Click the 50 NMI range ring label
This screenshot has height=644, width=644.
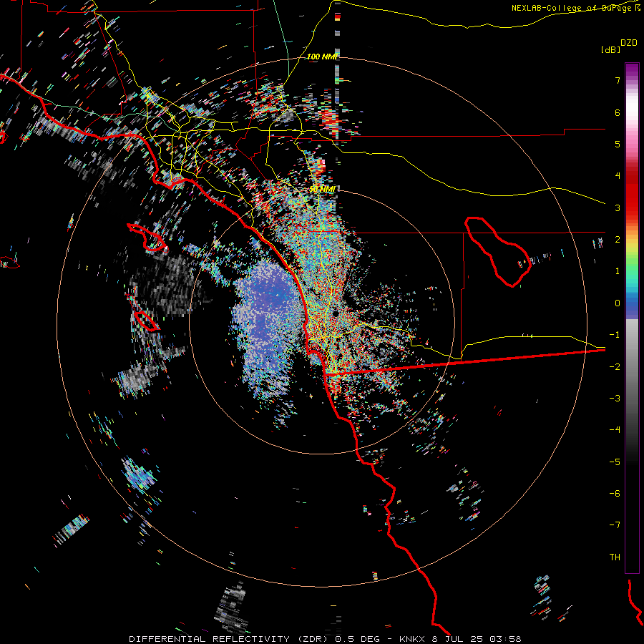click(323, 189)
